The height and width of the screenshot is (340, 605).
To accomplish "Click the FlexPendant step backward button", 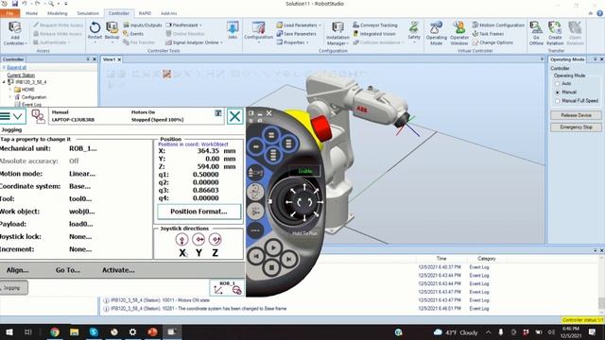I will [x=256, y=256].
